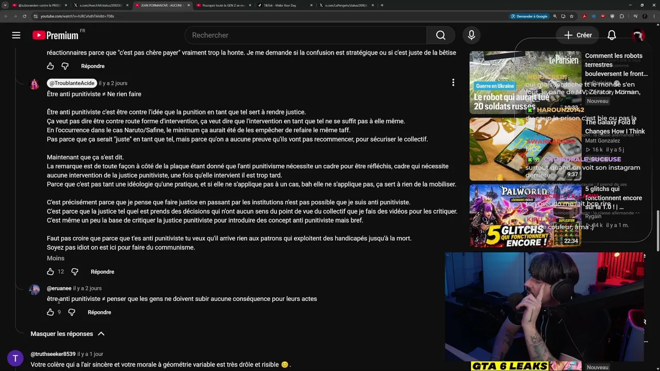This screenshot has height=371, width=660.
Task: Click the Créer button
Action: point(577,35)
